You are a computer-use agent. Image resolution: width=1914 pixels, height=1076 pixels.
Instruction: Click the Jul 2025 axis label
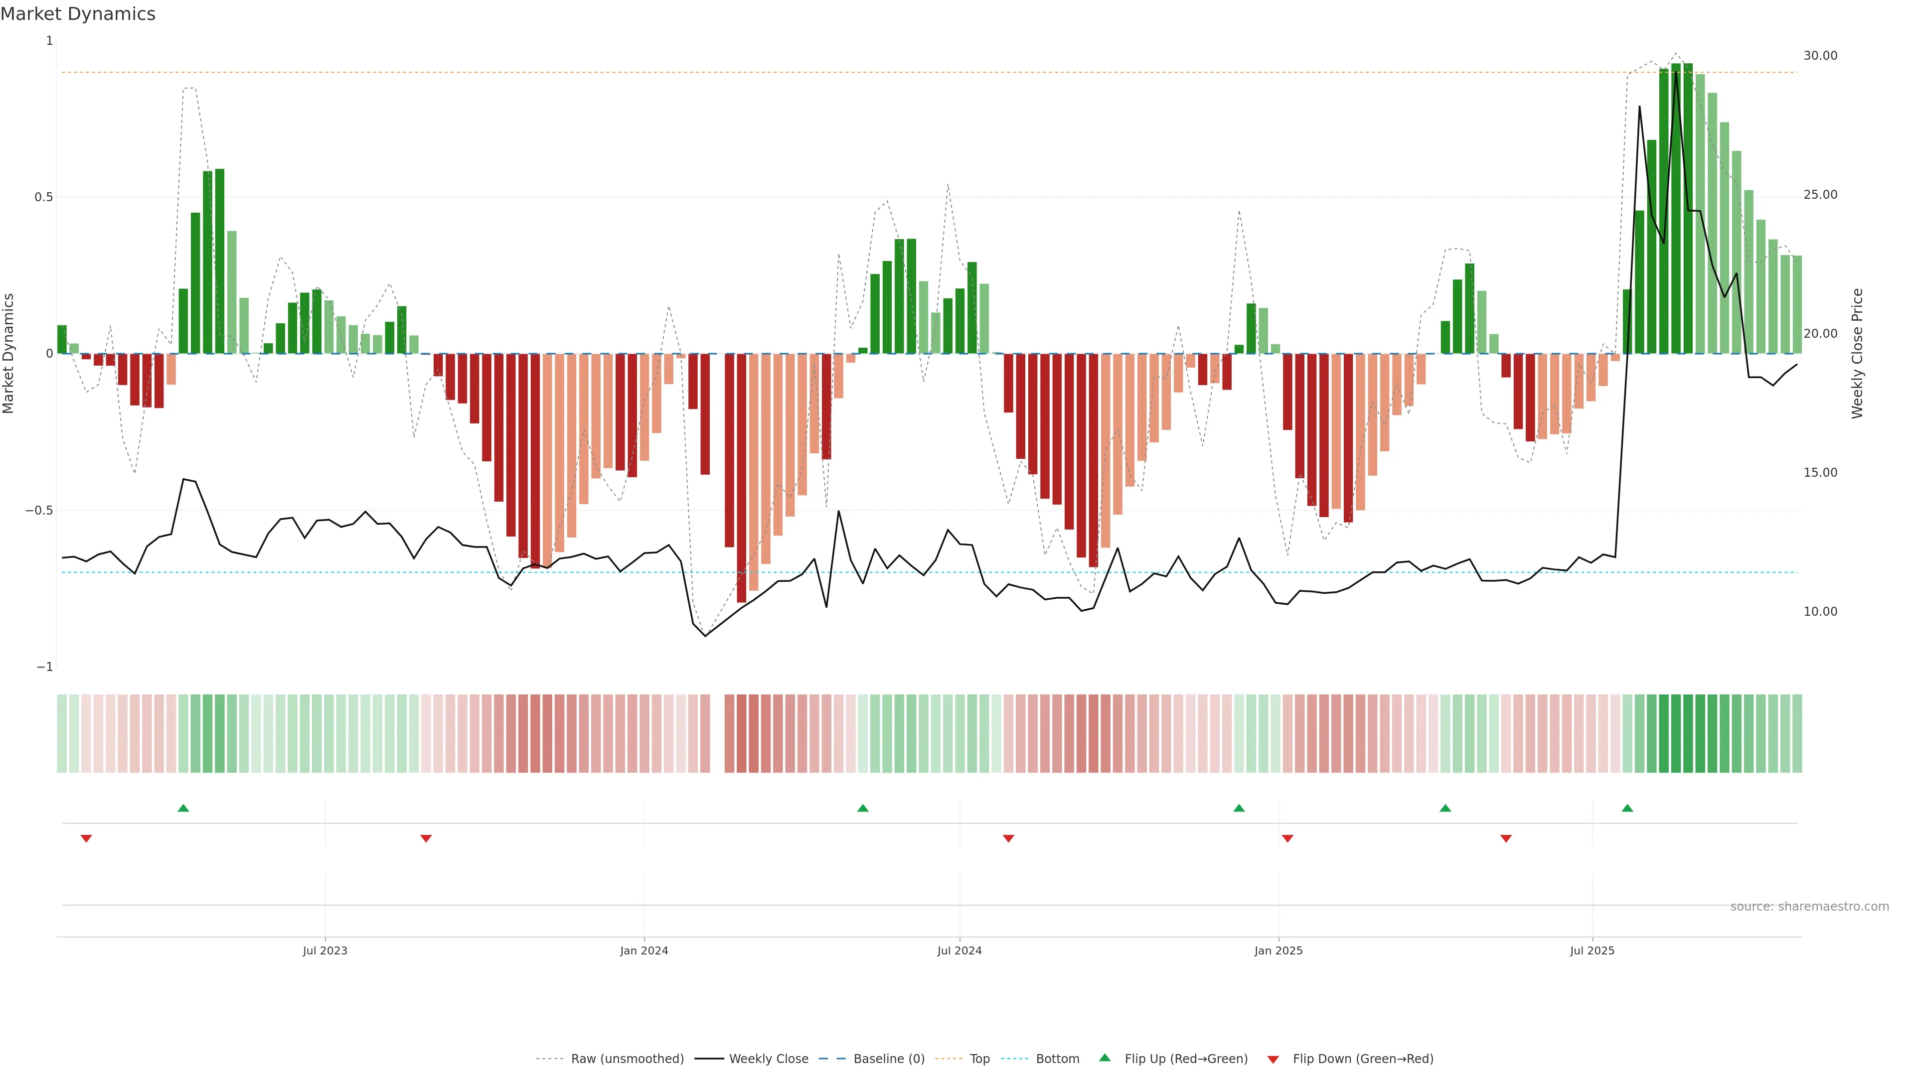click(x=1593, y=950)
